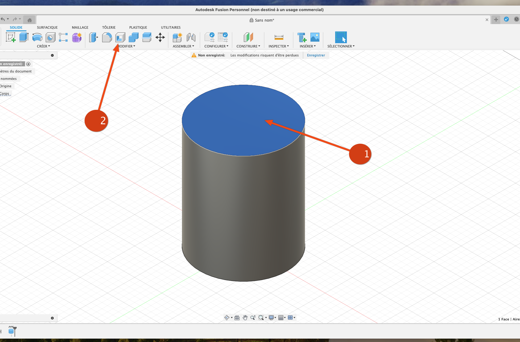
Task: Collapse the browser panel minus button
Action: coord(52,56)
